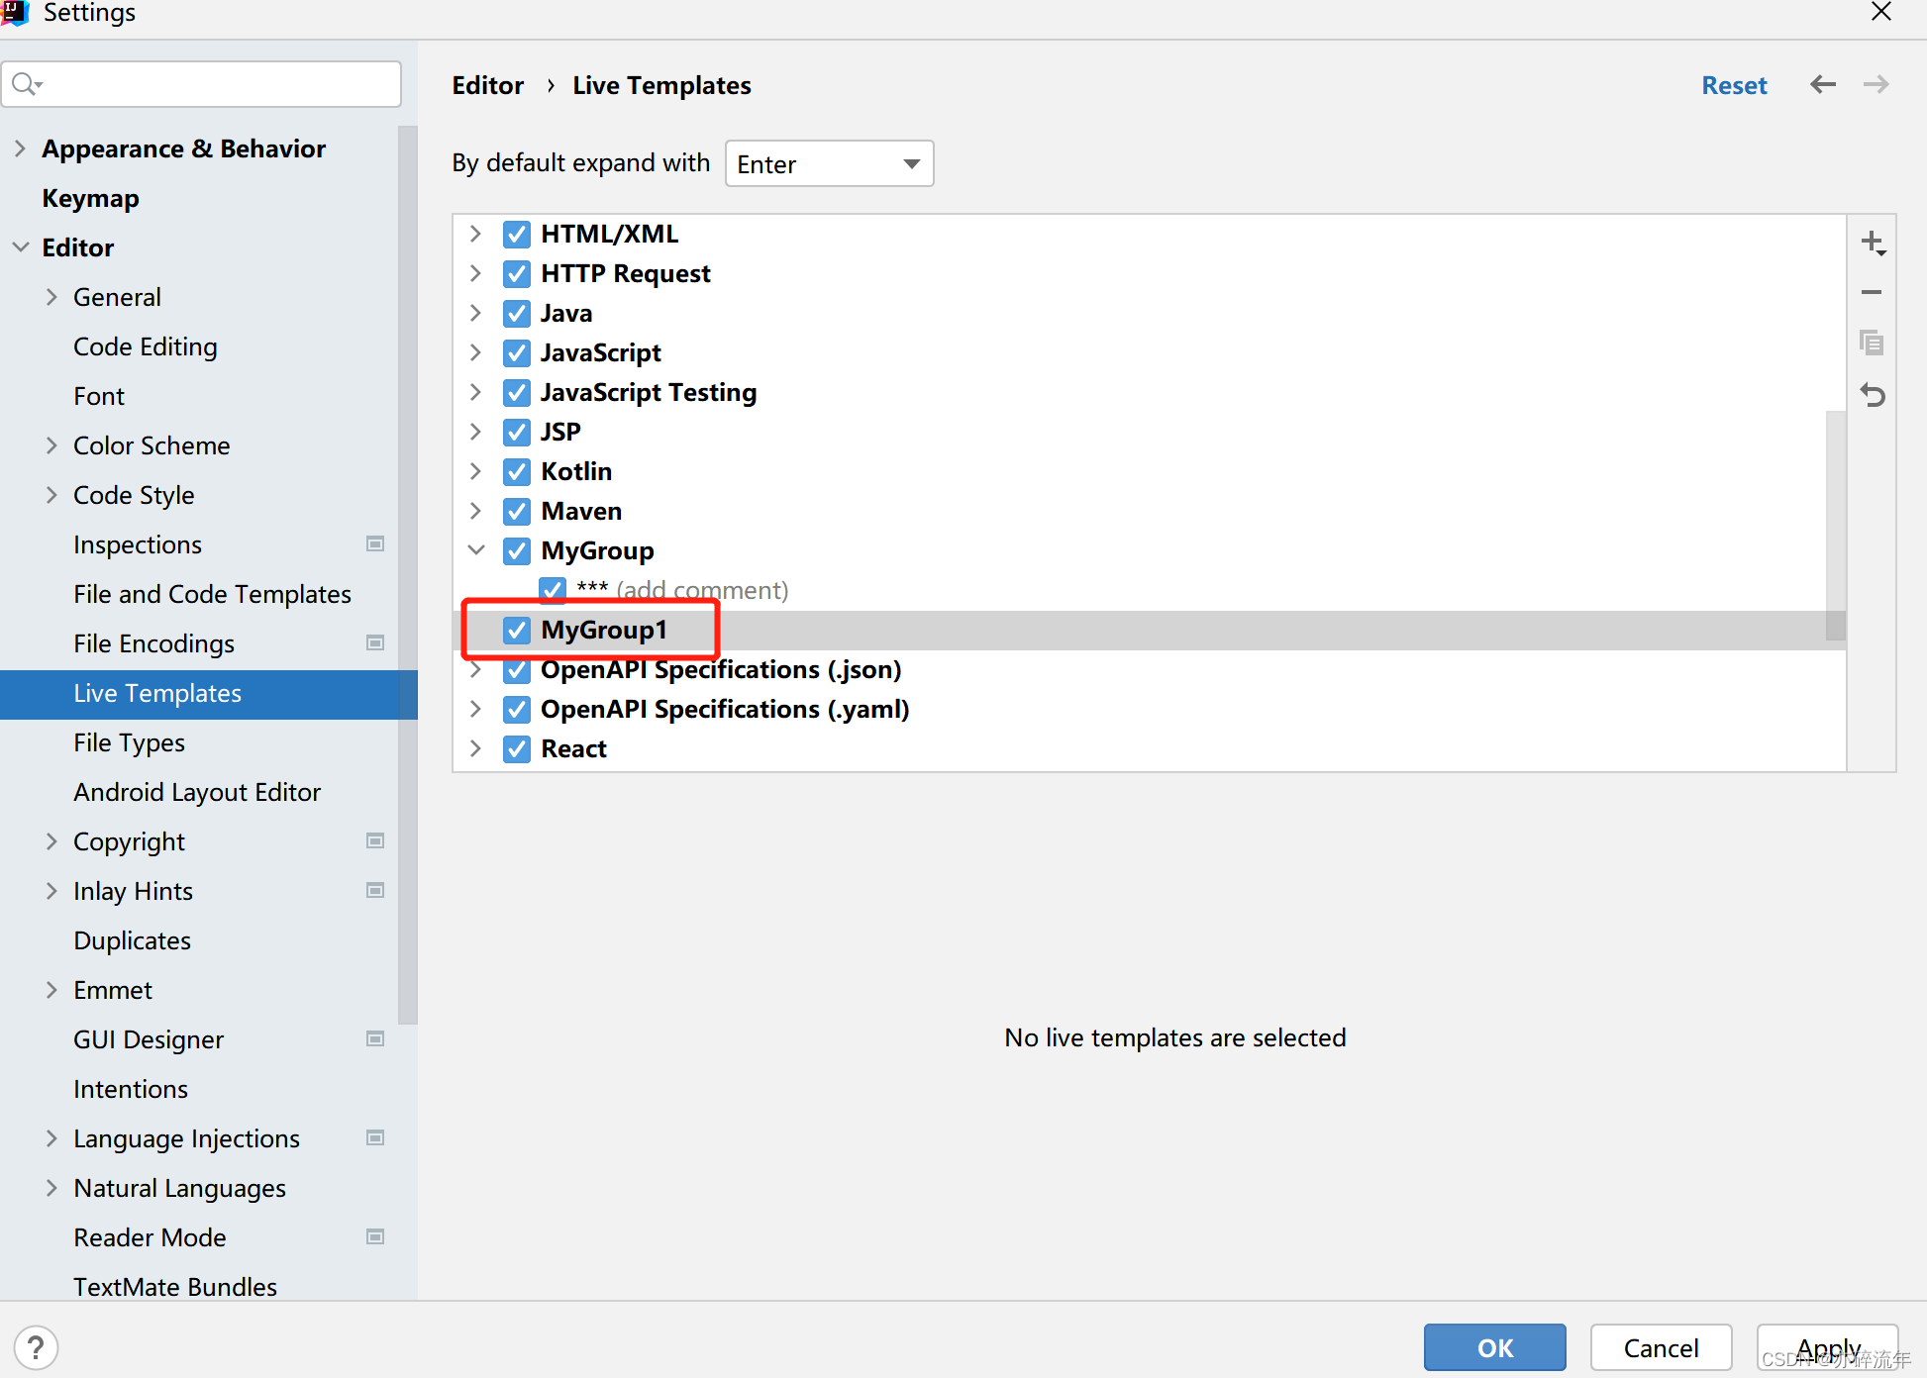Select File and Code Templates in sidebar
The image size is (1927, 1378).
pyautogui.click(x=212, y=594)
